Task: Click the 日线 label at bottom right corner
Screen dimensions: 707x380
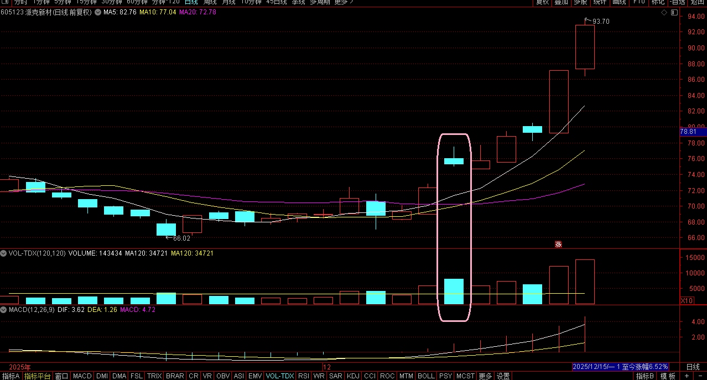Action: pos(693,367)
